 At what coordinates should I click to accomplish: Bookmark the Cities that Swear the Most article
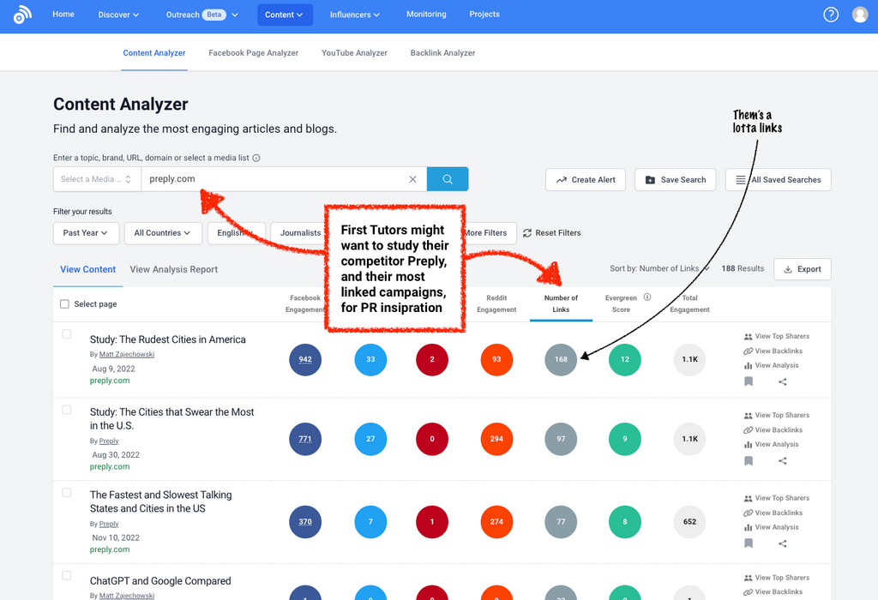tap(749, 460)
